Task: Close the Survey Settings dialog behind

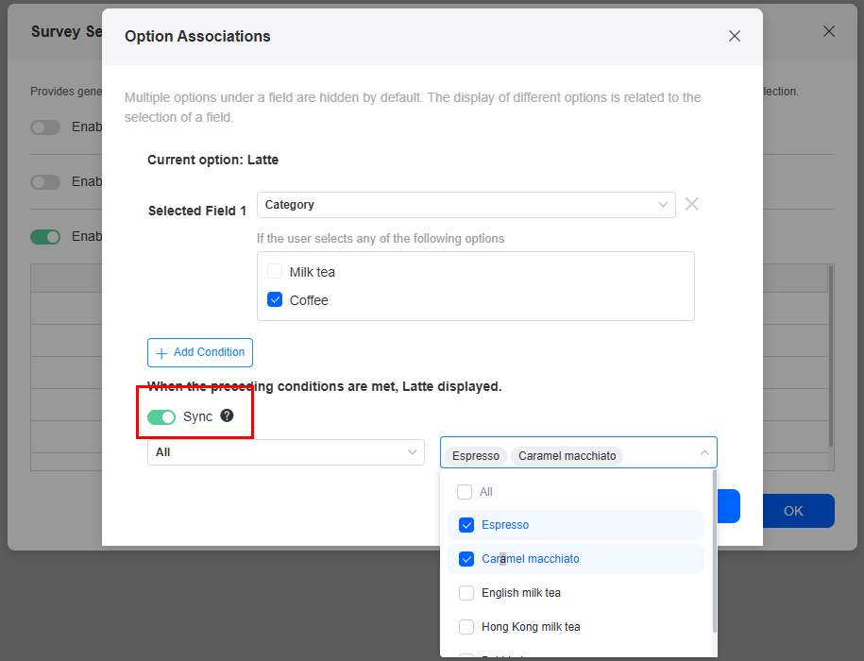Action: tap(829, 31)
